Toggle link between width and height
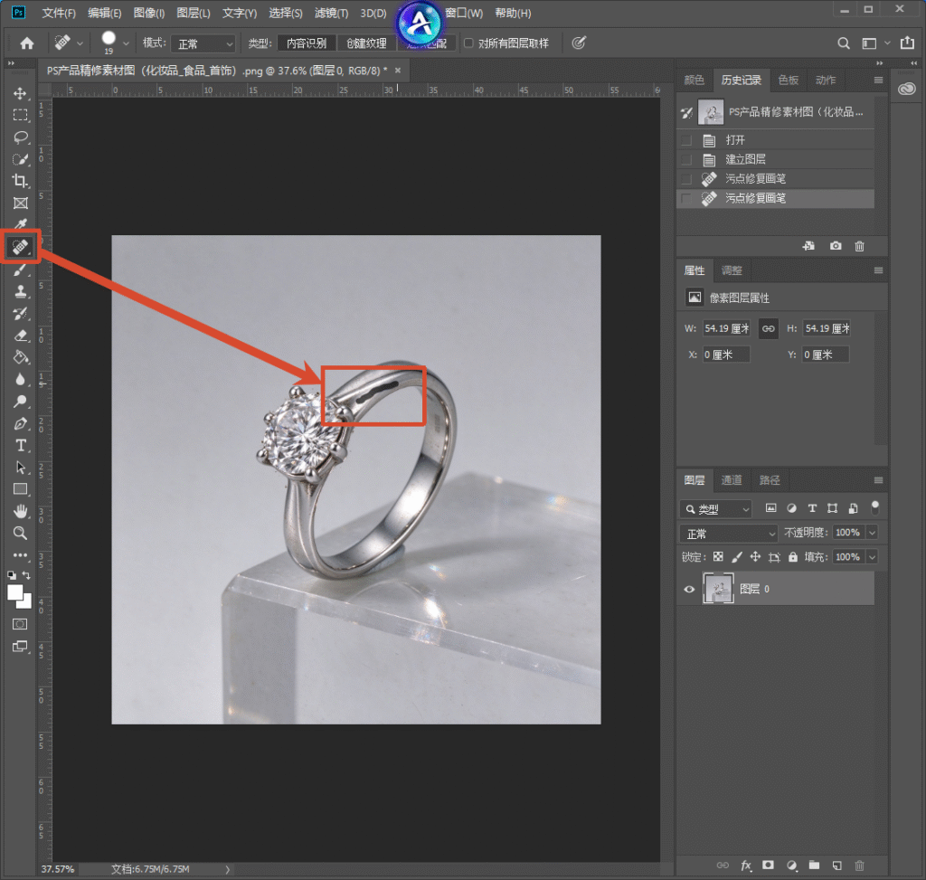Image resolution: width=926 pixels, height=880 pixels. coord(769,328)
